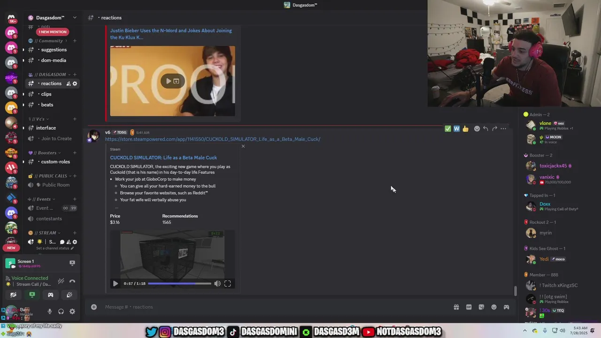Start an activity with the controller button
The width and height of the screenshot is (601, 338).
51,295
